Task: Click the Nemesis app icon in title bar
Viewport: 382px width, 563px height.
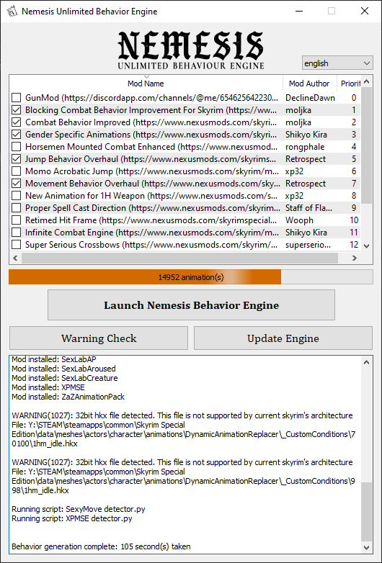Action: 12,12
